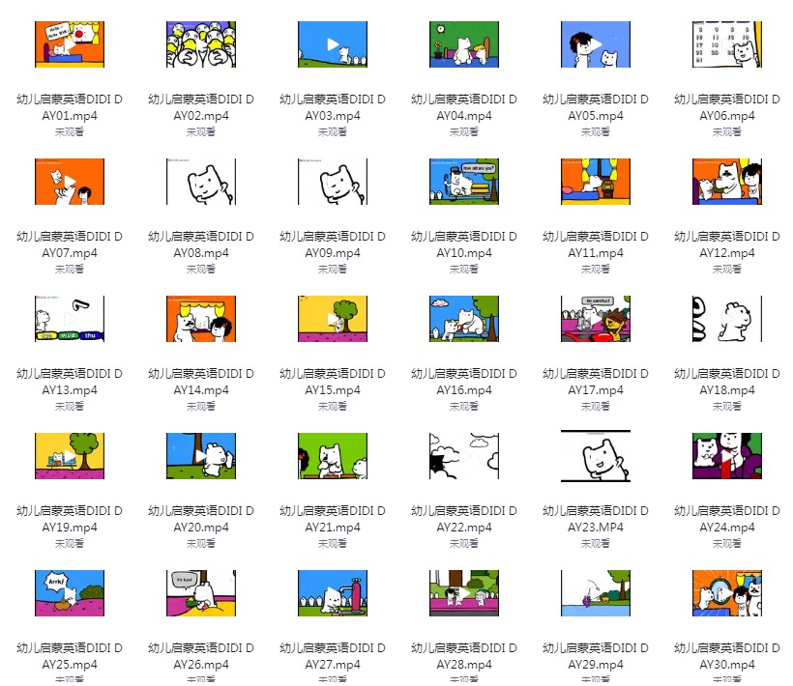Open the DAY10.mp4 video thumbnail
793x686 pixels.
click(x=464, y=182)
